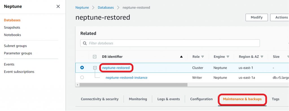289x111 pixels.
Task: Switch to Logs & events tab
Action: [168, 99]
